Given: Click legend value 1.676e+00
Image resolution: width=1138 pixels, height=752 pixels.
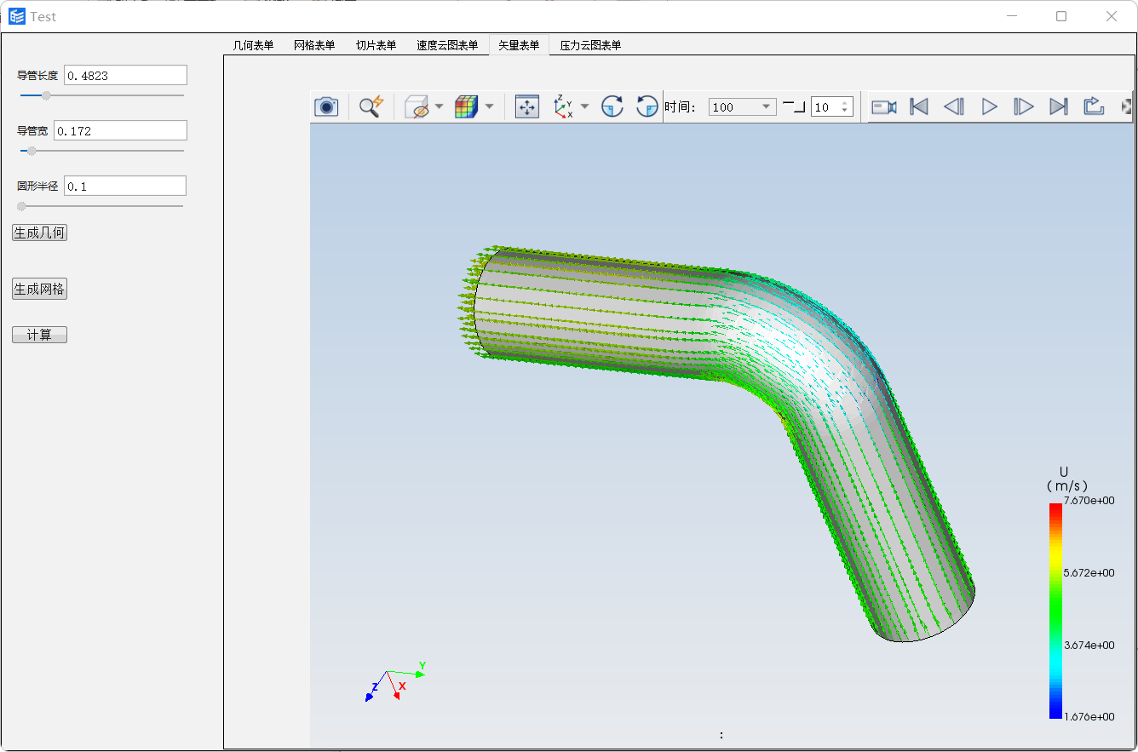Looking at the screenshot, I should click(1089, 716).
